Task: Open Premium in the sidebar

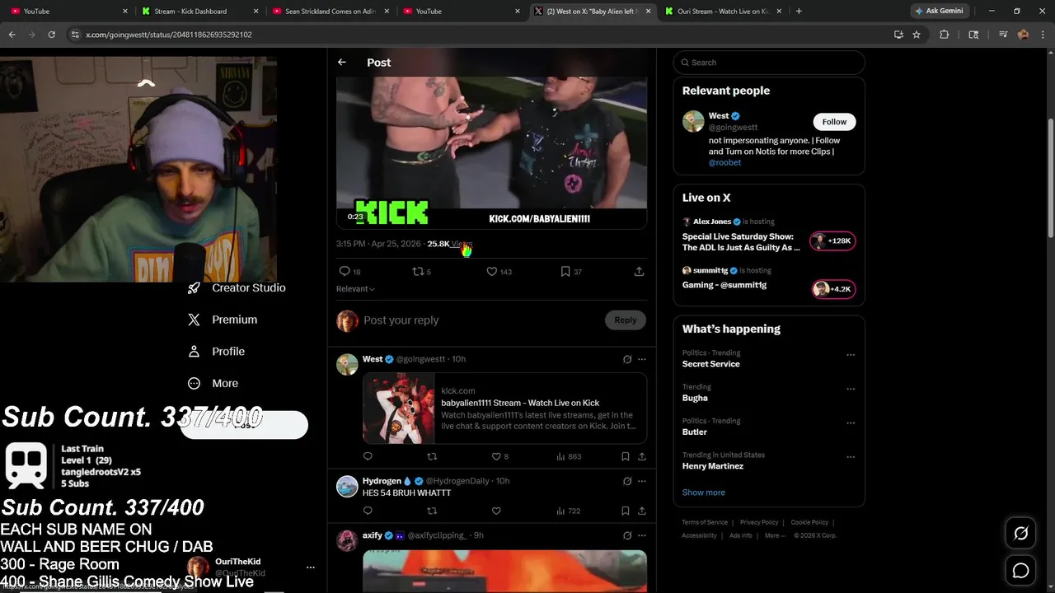Action: click(x=223, y=320)
